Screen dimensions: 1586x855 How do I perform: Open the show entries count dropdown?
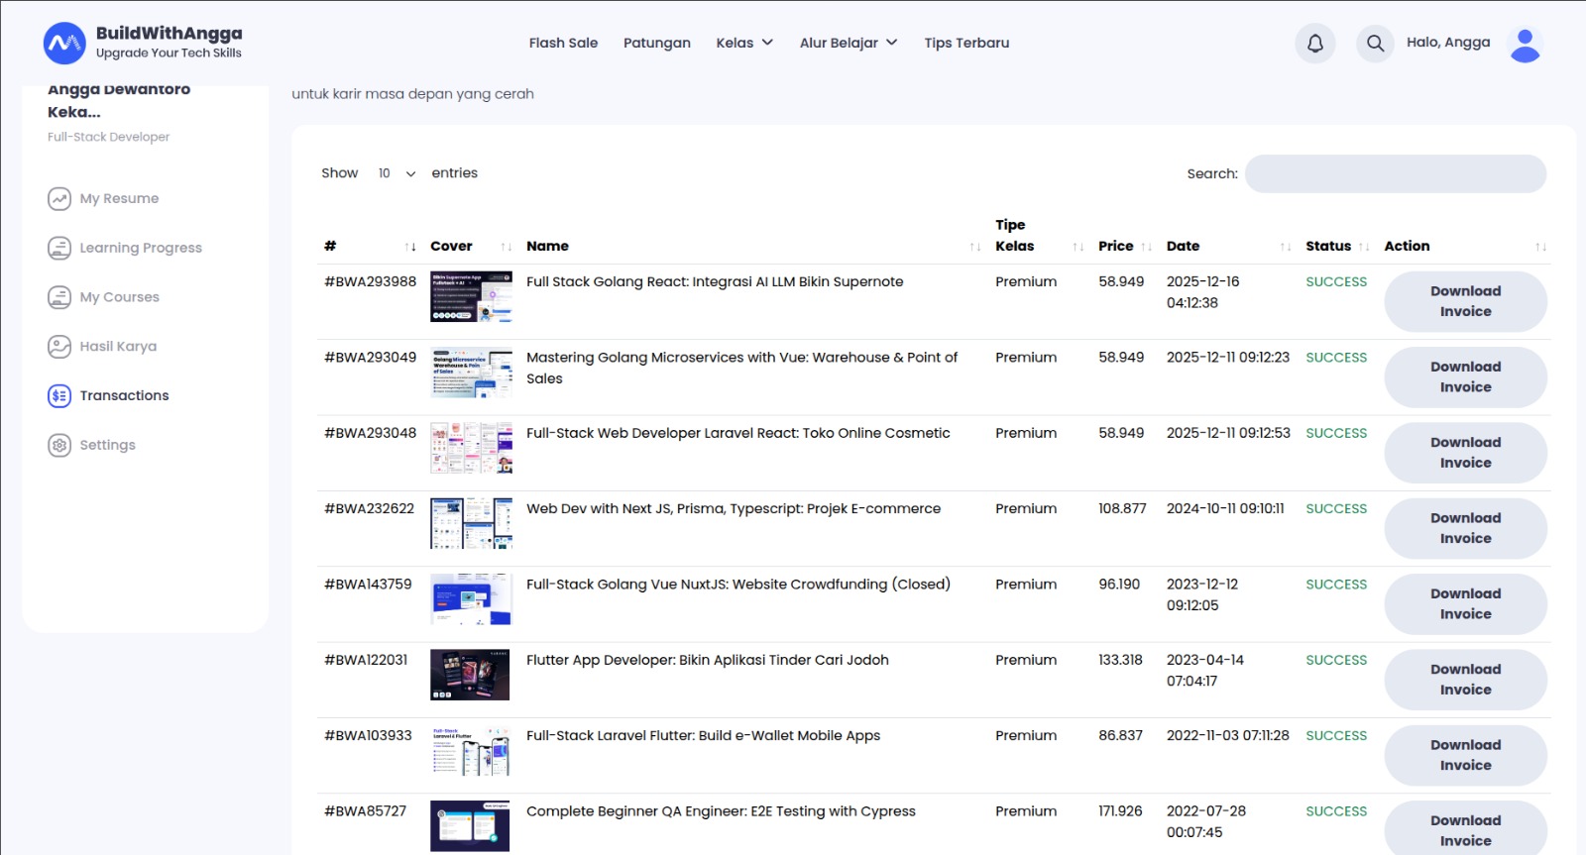click(x=396, y=173)
